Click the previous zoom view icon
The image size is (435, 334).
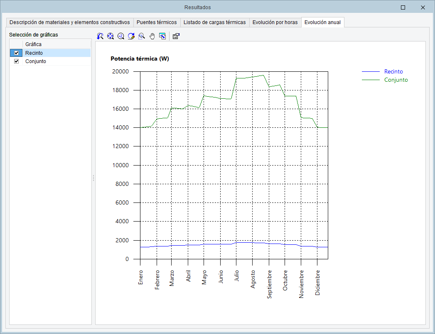100,37
